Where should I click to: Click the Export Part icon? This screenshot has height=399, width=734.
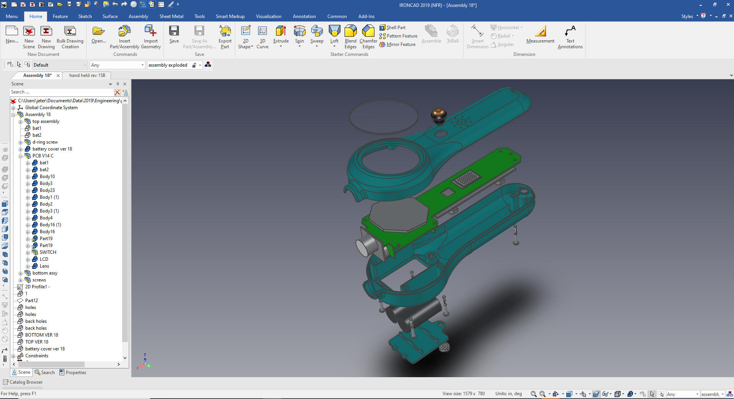coord(225,32)
